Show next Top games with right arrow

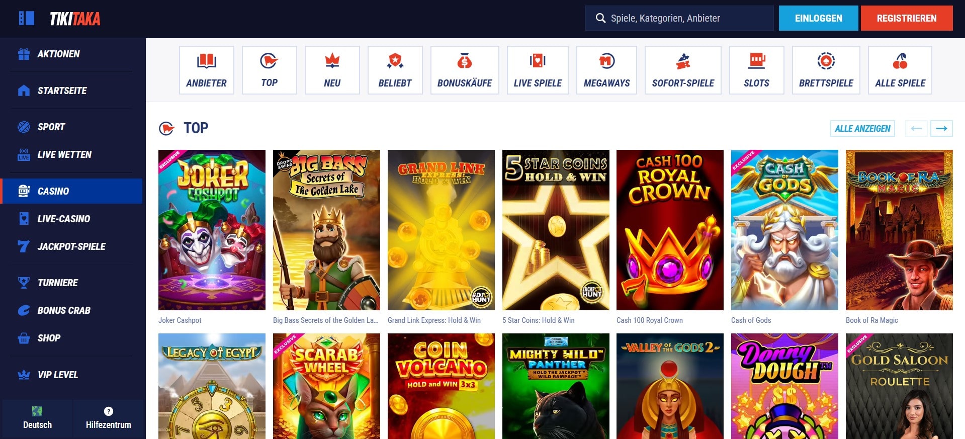point(941,128)
